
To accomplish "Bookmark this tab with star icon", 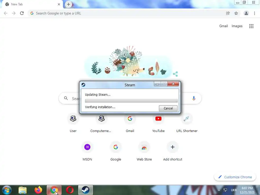I will (236, 13).
